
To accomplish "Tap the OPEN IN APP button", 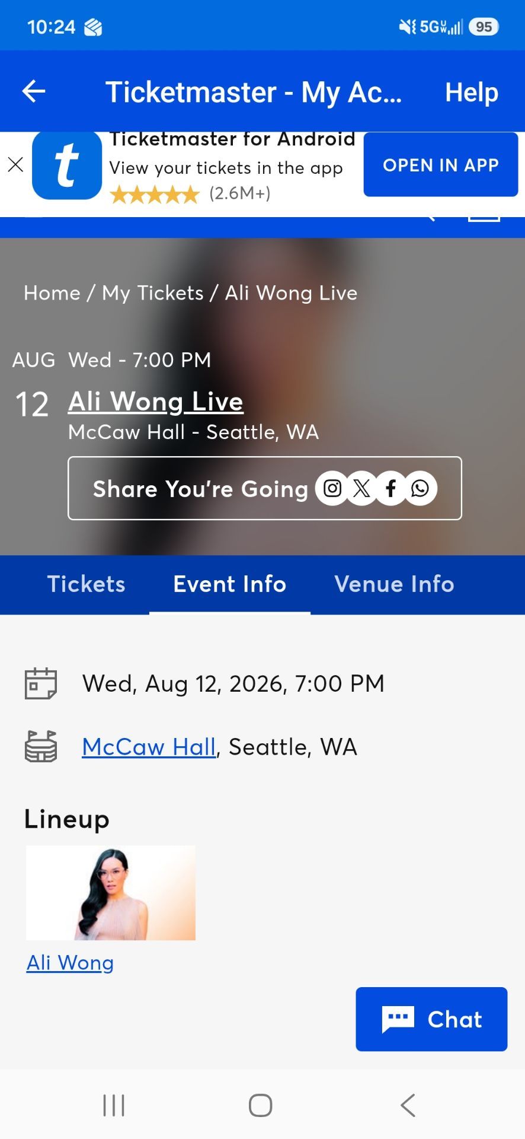I will 441,165.
